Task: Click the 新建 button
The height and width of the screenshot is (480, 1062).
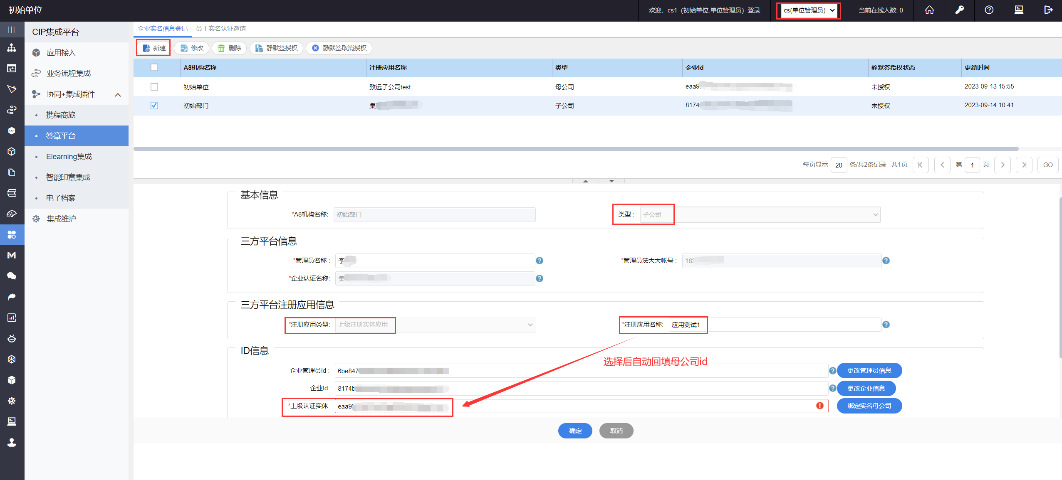Action: (x=154, y=48)
